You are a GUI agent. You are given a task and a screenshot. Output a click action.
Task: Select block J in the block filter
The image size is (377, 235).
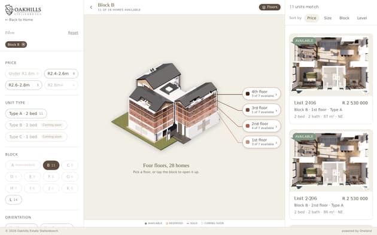coord(51,188)
